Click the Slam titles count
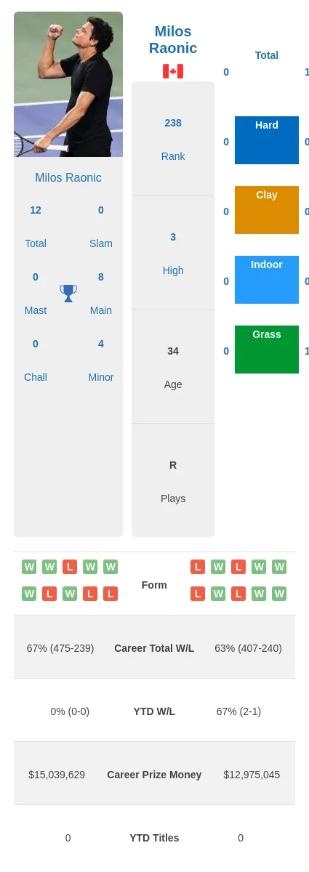 click(101, 210)
